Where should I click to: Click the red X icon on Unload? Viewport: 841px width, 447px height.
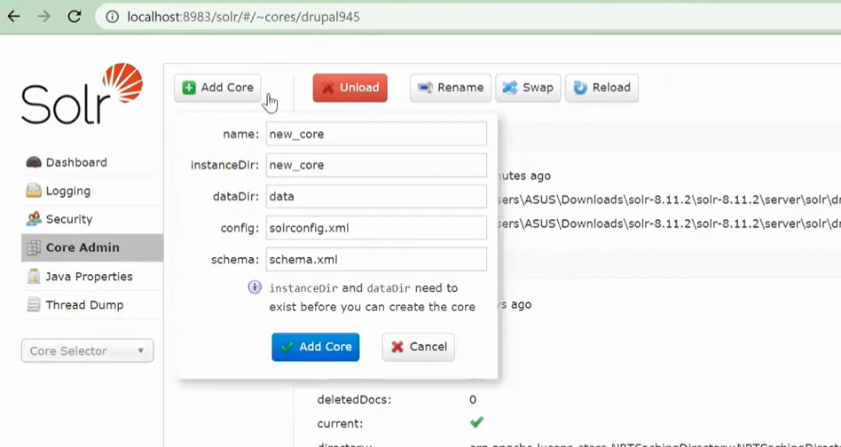[327, 88]
